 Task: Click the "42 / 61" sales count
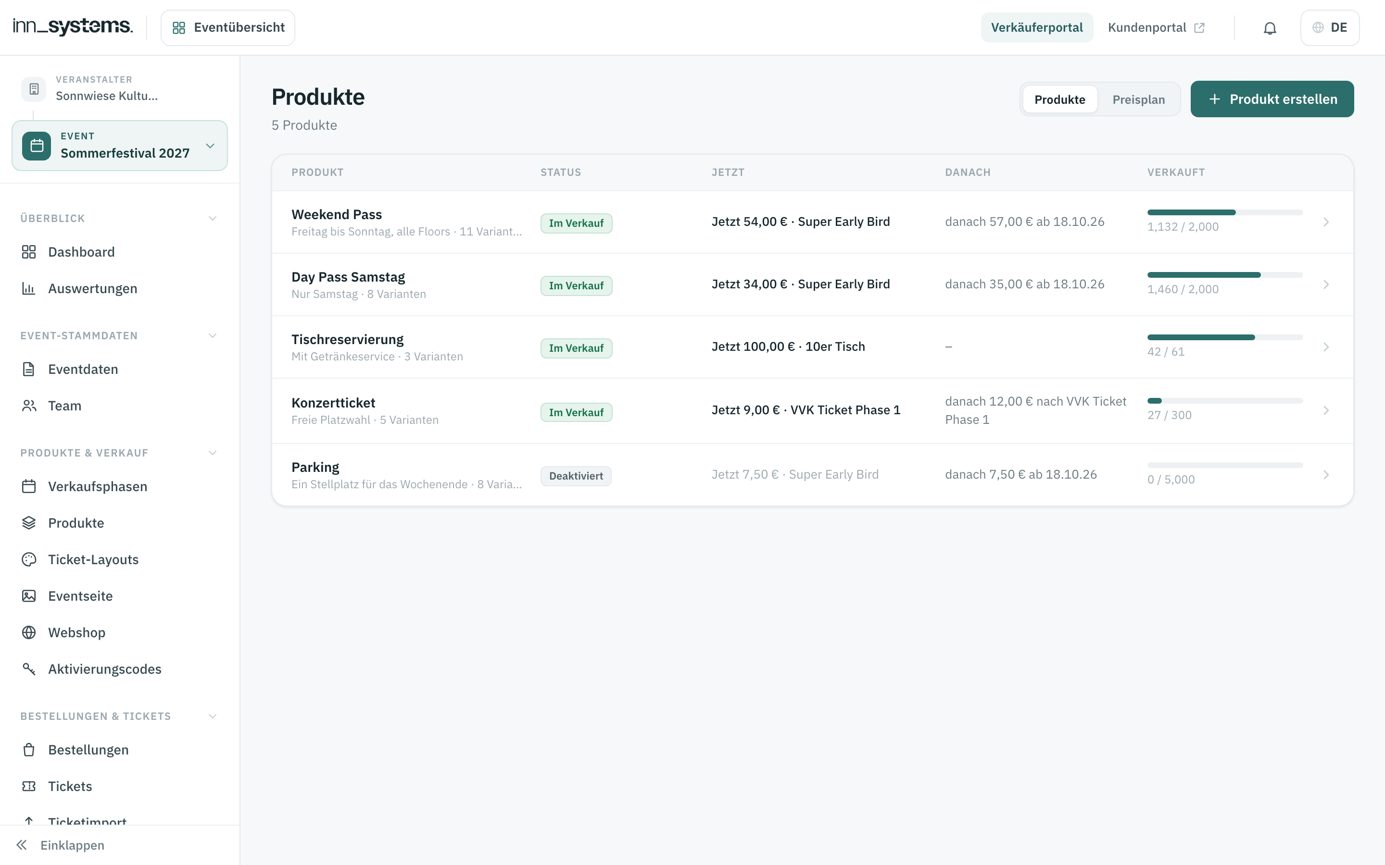coord(1166,352)
